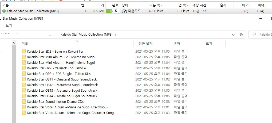Sort torrents by the 완료 column header

[115, 5]
